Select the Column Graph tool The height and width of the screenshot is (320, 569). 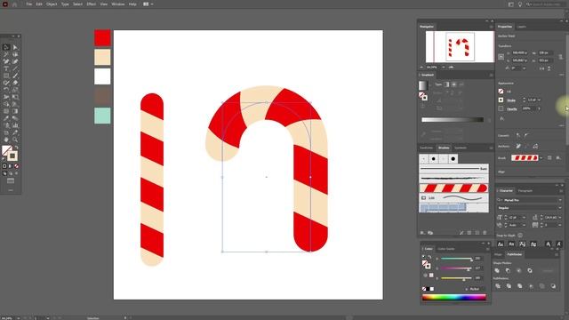coord(15,125)
